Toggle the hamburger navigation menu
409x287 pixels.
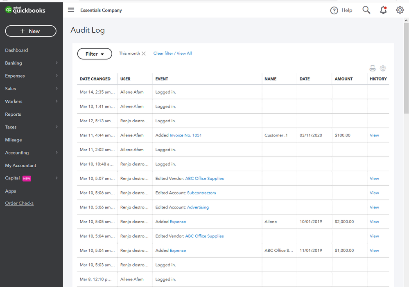click(71, 10)
